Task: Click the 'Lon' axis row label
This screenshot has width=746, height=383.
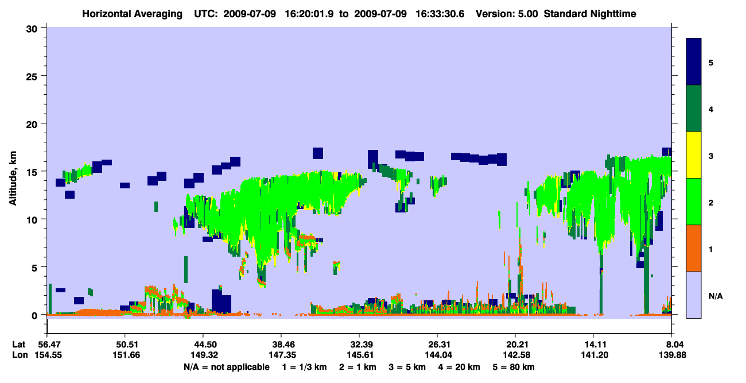Action: click(20, 354)
